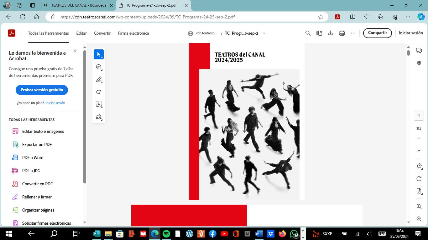428x240 pixels.
Task: Select the arrow selection tool
Action: (99, 54)
